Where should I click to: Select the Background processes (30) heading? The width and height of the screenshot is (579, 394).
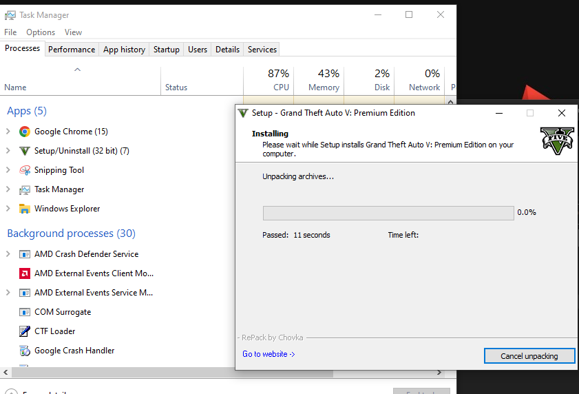coord(72,234)
